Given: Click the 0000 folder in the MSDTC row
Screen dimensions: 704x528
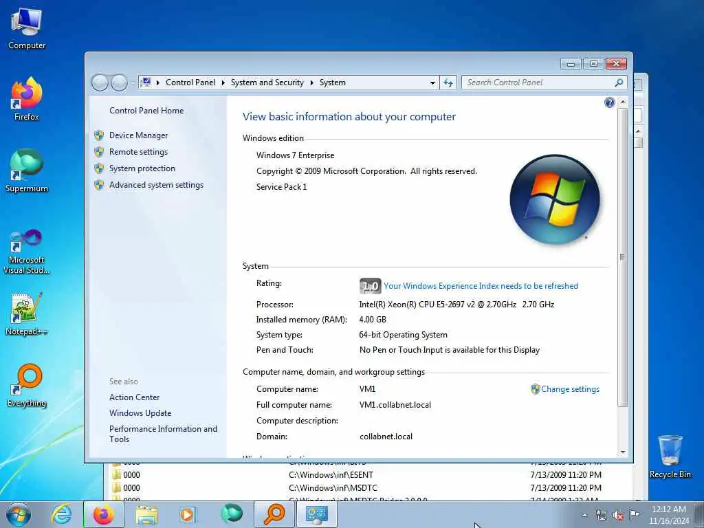Looking at the screenshot, I should tap(126, 487).
